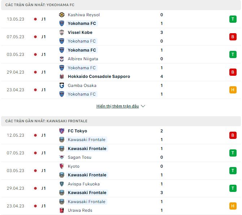The width and height of the screenshot is (242, 215).
Task: Click the FC Tokyo team crest
Action: 61,131
